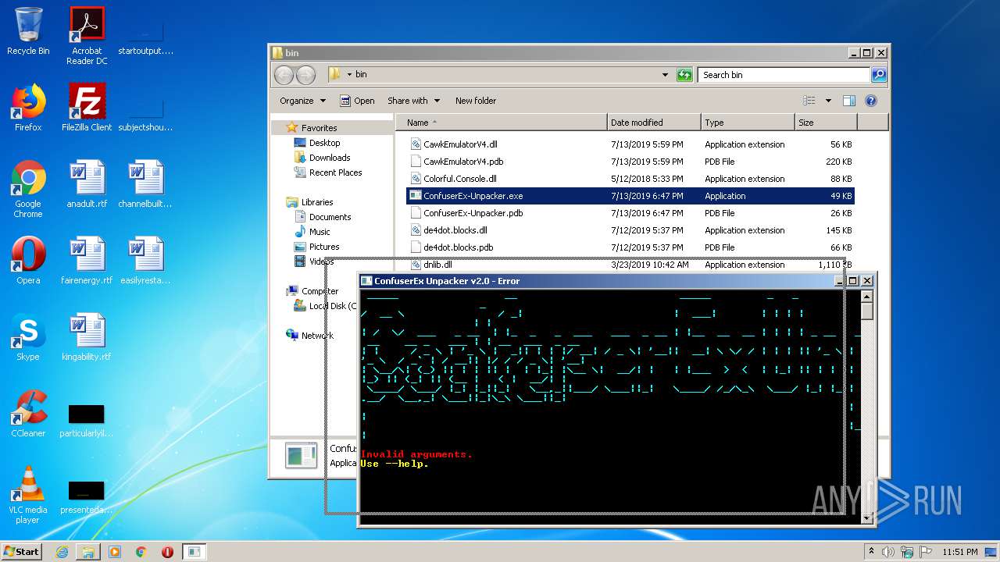Select particularlyil desktop file
1000x562 pixels.
[x=87, y=420]
